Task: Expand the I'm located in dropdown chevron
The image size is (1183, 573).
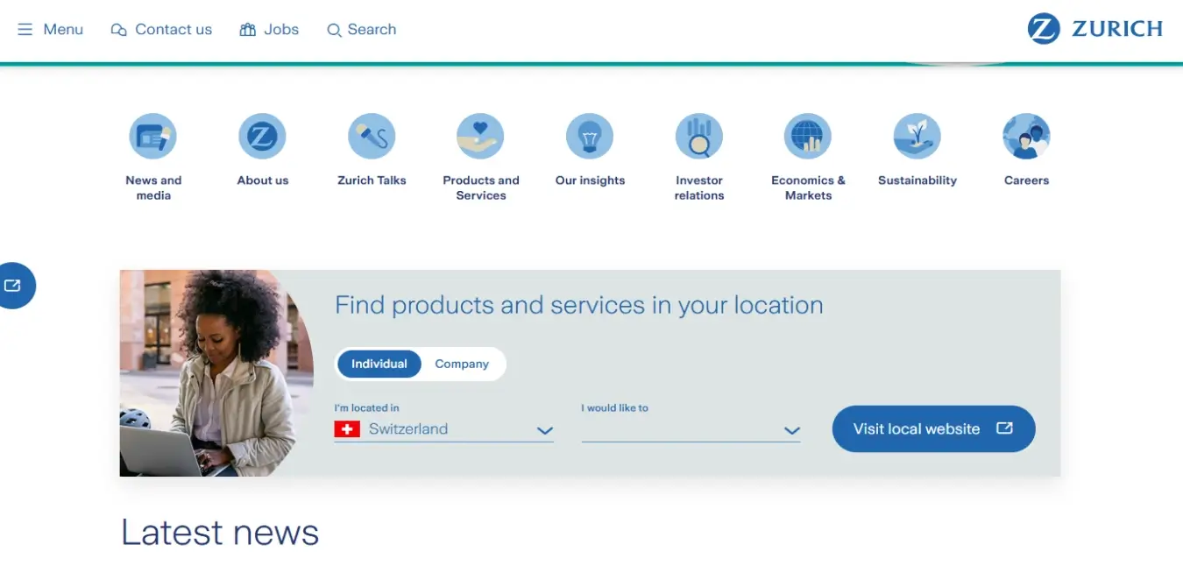Action: coord(544,430)
